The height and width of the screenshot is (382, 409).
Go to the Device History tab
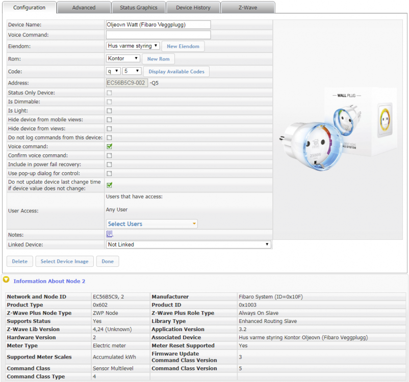point(193,8)
